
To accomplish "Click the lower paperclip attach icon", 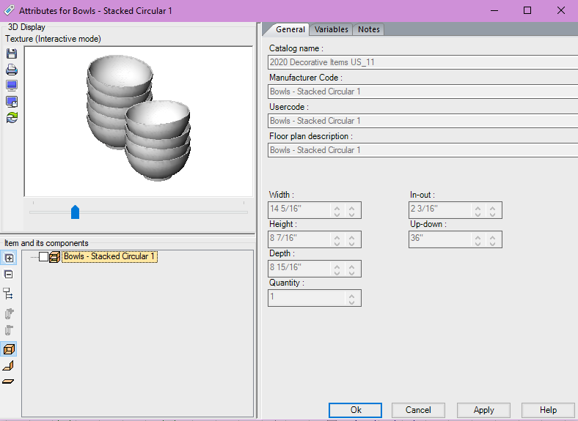I will (9, 330).
